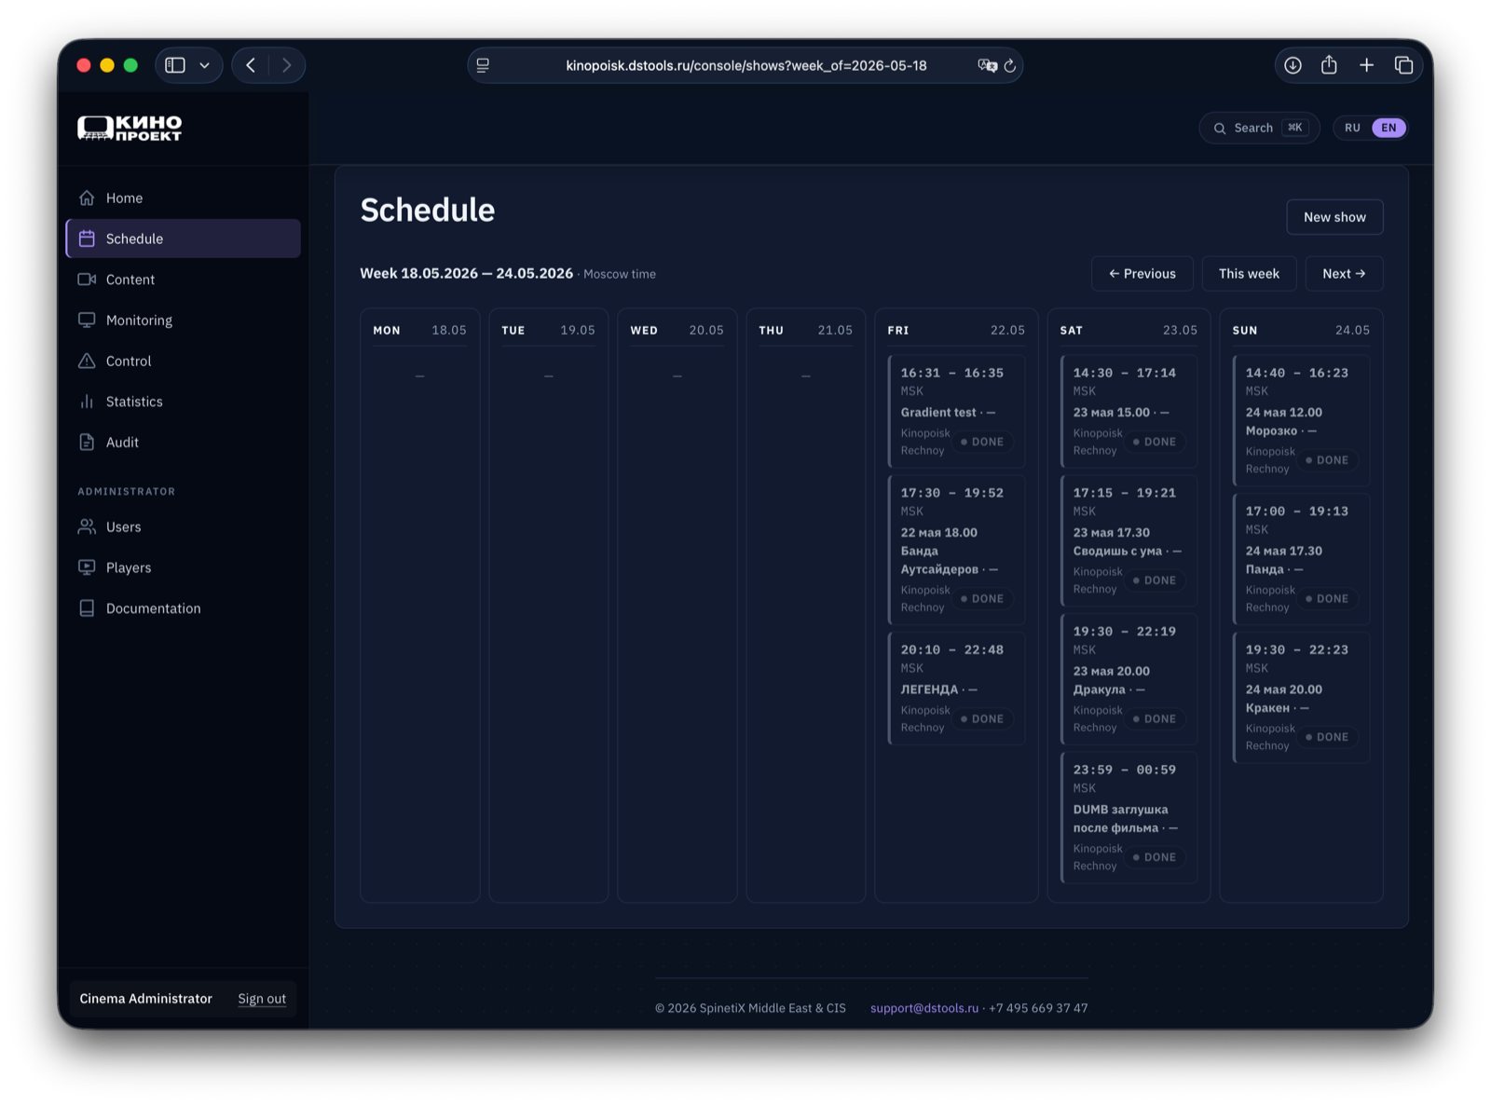Click the page settings icon in address bar
1491x1105 pixels.
pyautogui.click(x=483, y=65)
